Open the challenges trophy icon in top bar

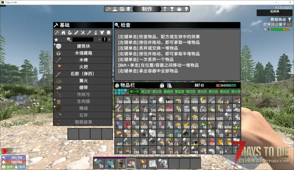pyautogui.click(x=172, y=9)
